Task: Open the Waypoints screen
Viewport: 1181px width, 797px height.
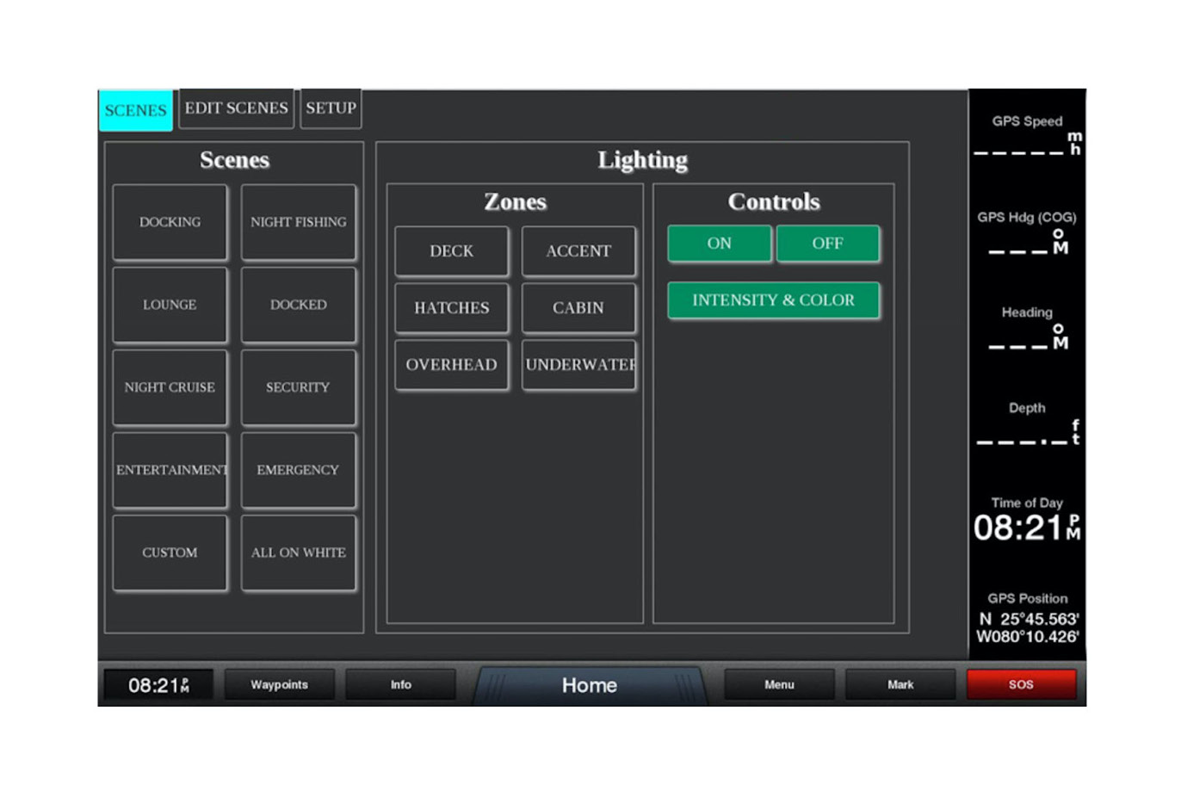Action: (278, 684)
